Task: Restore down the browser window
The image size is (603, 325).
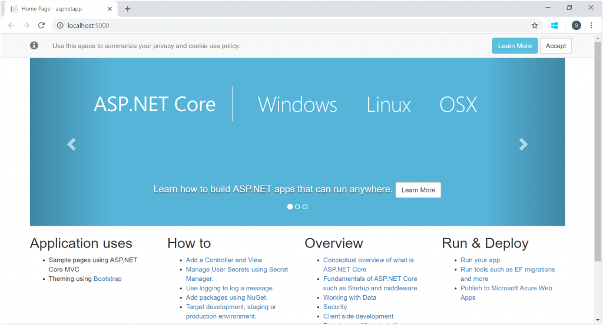Action: (569, 8)
